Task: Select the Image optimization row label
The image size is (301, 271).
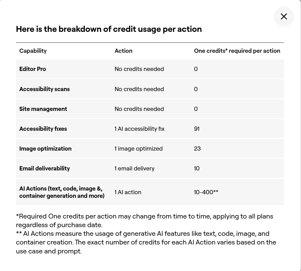Action: coord(45,149)
